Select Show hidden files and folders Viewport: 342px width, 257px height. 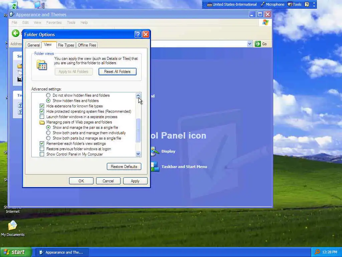pos(48,100)
